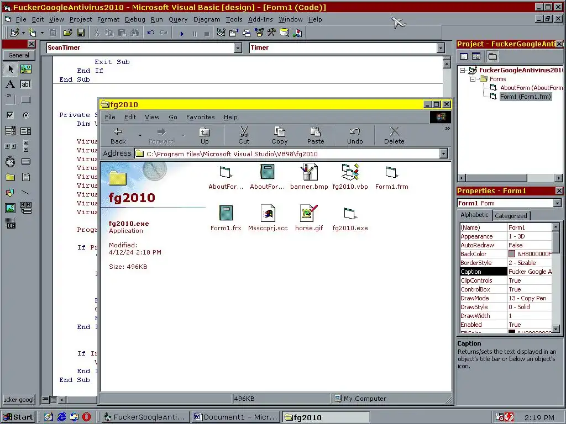The height and width of the screenshot is (424, 566).
Task: Show more fg2010 toolbar buttons chevron
Action: coord(448,128)
